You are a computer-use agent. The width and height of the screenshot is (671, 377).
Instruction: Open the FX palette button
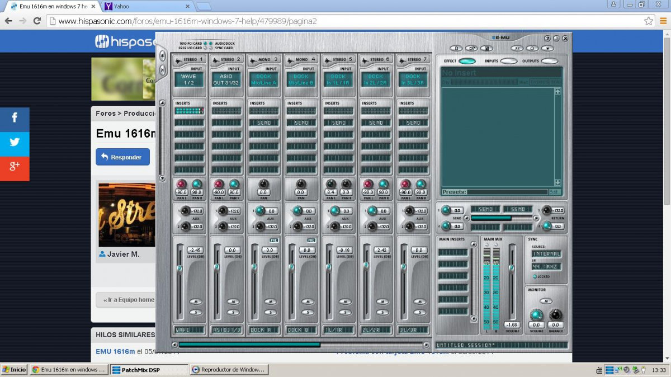516,48
